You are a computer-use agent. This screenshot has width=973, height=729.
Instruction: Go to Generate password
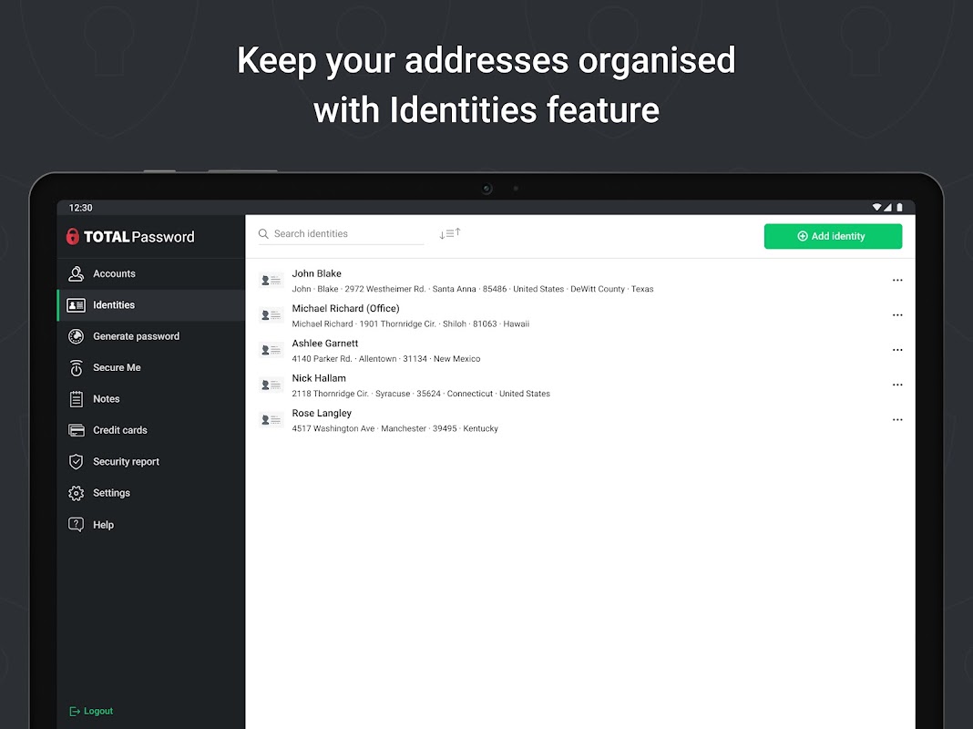(x=151, y=336)
